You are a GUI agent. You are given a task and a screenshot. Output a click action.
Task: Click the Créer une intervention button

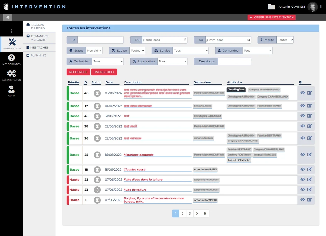271,17
